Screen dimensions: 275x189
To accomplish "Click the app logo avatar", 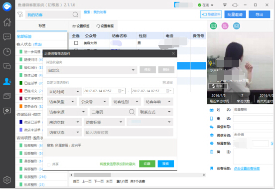I will (x=7, y=6).
